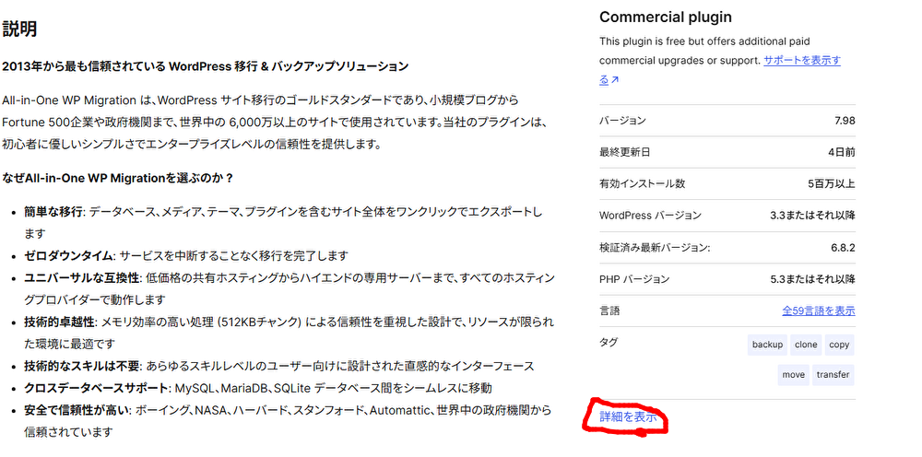Click the tested version value 6.8.2
922x457 pixels.
point(840,247)
